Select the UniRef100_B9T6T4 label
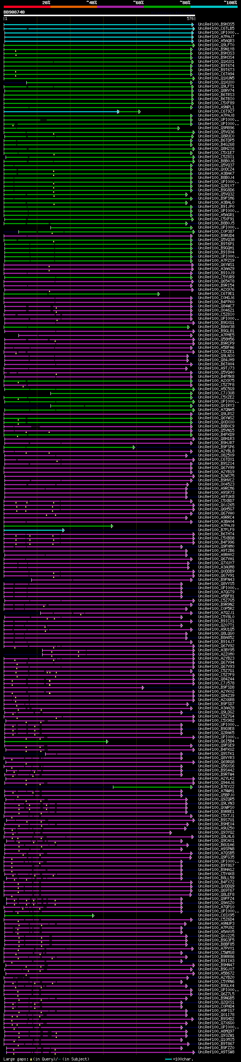Viewport: 241px width, 1062px height. tap(216, 66)
